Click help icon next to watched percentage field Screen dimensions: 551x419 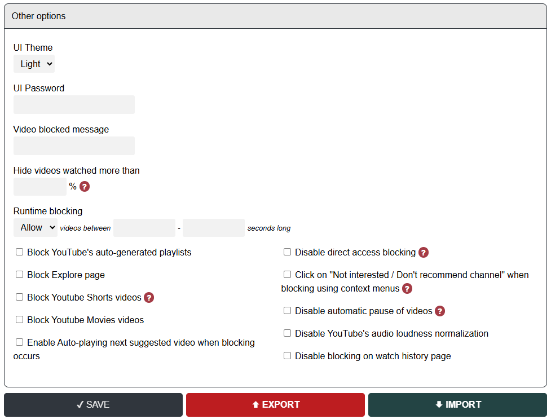[x=85, y=187]
